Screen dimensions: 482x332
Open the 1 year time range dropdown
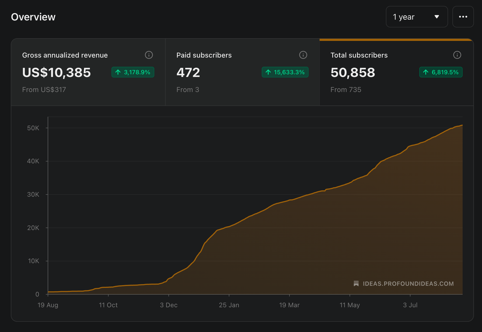pyautogui.click(x=417, y=17)
